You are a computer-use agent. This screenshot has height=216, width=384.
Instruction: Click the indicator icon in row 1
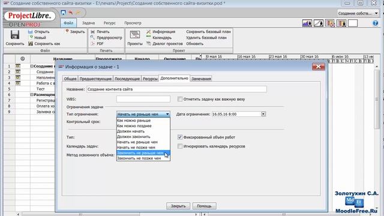18,66
